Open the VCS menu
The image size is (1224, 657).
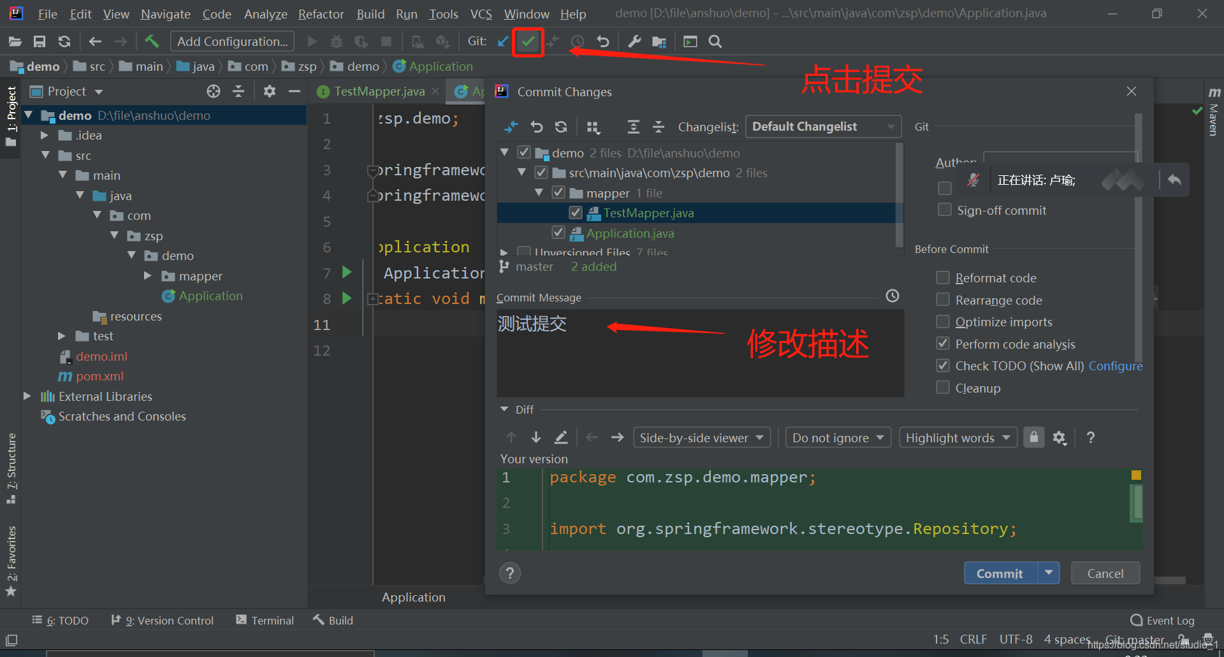point(481,13)
